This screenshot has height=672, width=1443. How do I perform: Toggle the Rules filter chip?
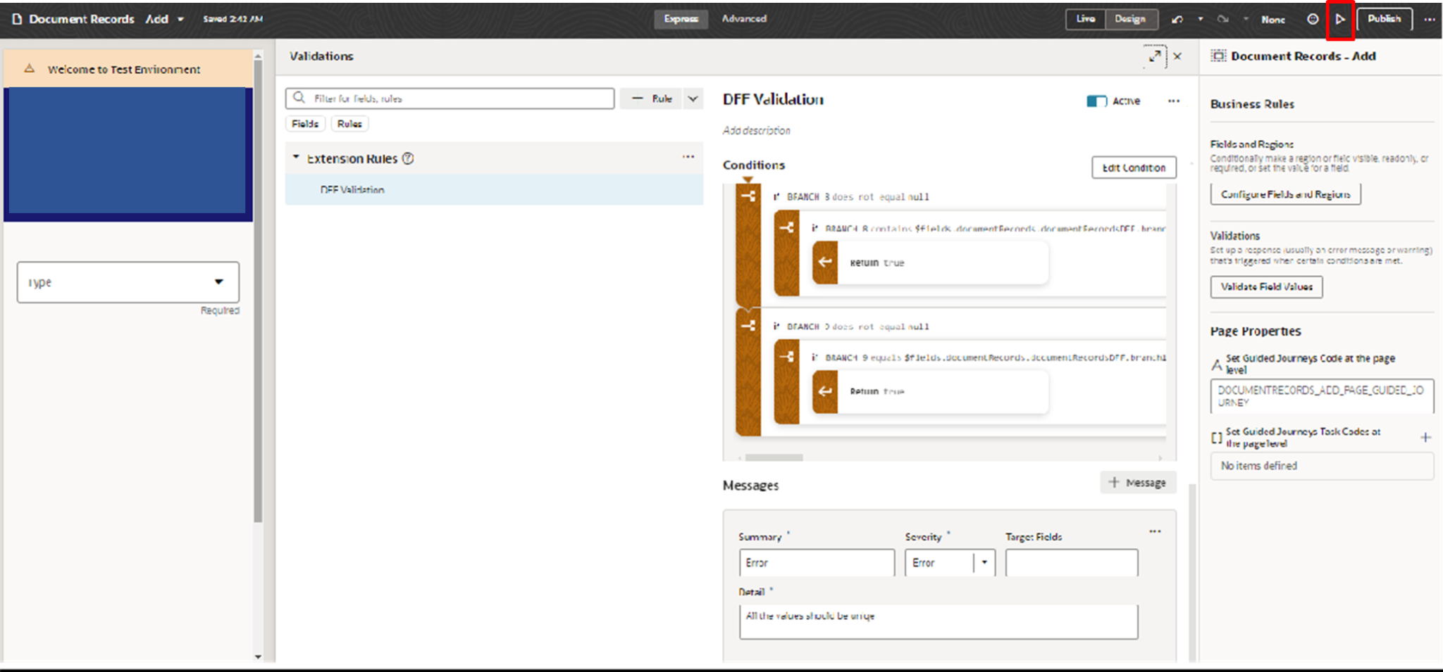pyautogui.click(x=349, y=123)
